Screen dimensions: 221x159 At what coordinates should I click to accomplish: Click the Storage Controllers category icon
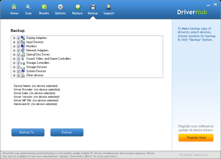pos(23,63)
